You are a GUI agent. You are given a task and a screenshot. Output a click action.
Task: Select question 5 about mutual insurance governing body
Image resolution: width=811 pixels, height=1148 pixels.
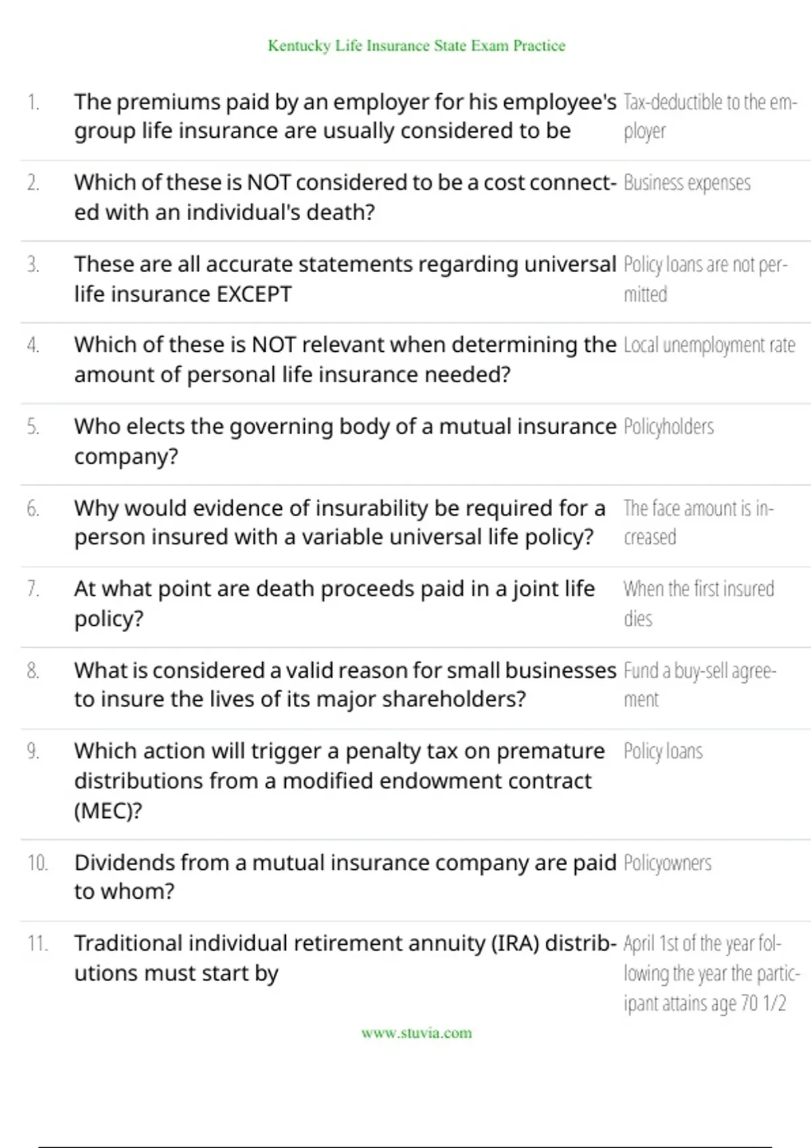345,441
